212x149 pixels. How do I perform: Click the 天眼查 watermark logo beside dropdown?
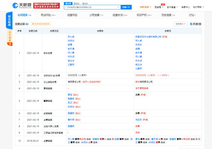pyautogui.click(x=195, y=24)
